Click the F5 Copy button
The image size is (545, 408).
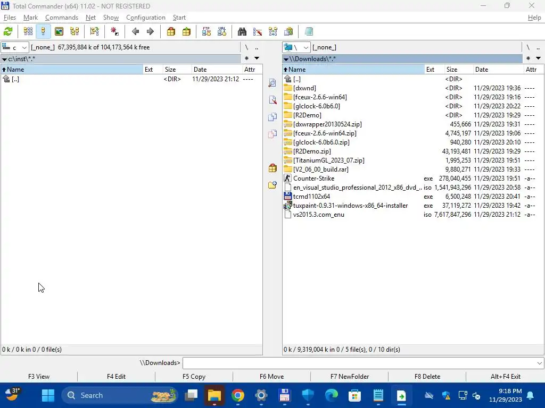[194, 377]
